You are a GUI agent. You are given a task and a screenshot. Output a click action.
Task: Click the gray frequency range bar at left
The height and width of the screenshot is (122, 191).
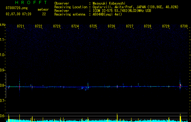(6, 86)
